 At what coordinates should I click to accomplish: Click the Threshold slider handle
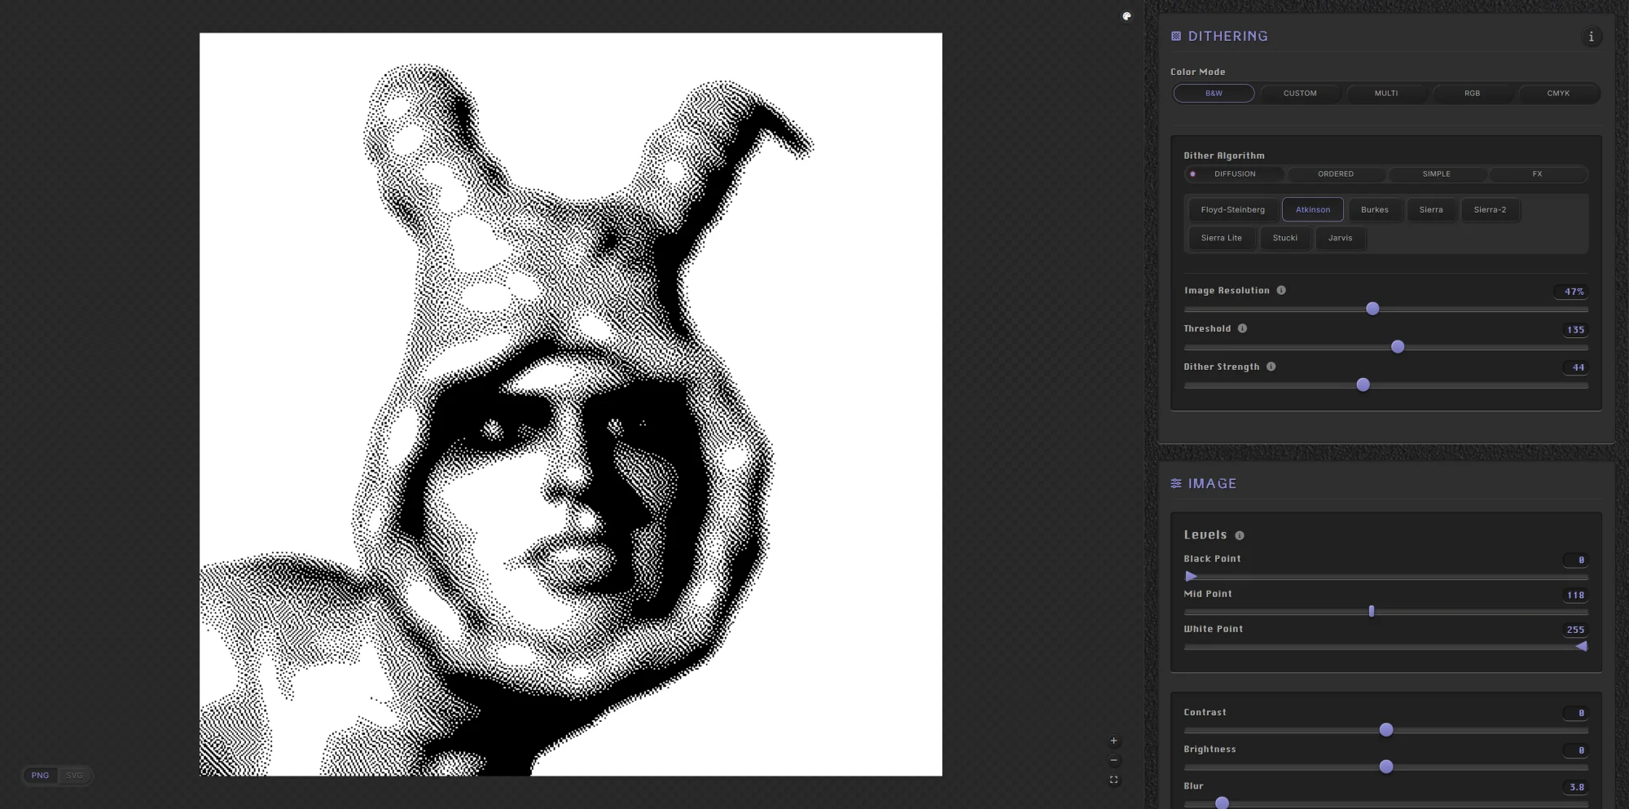point(1398,347)
